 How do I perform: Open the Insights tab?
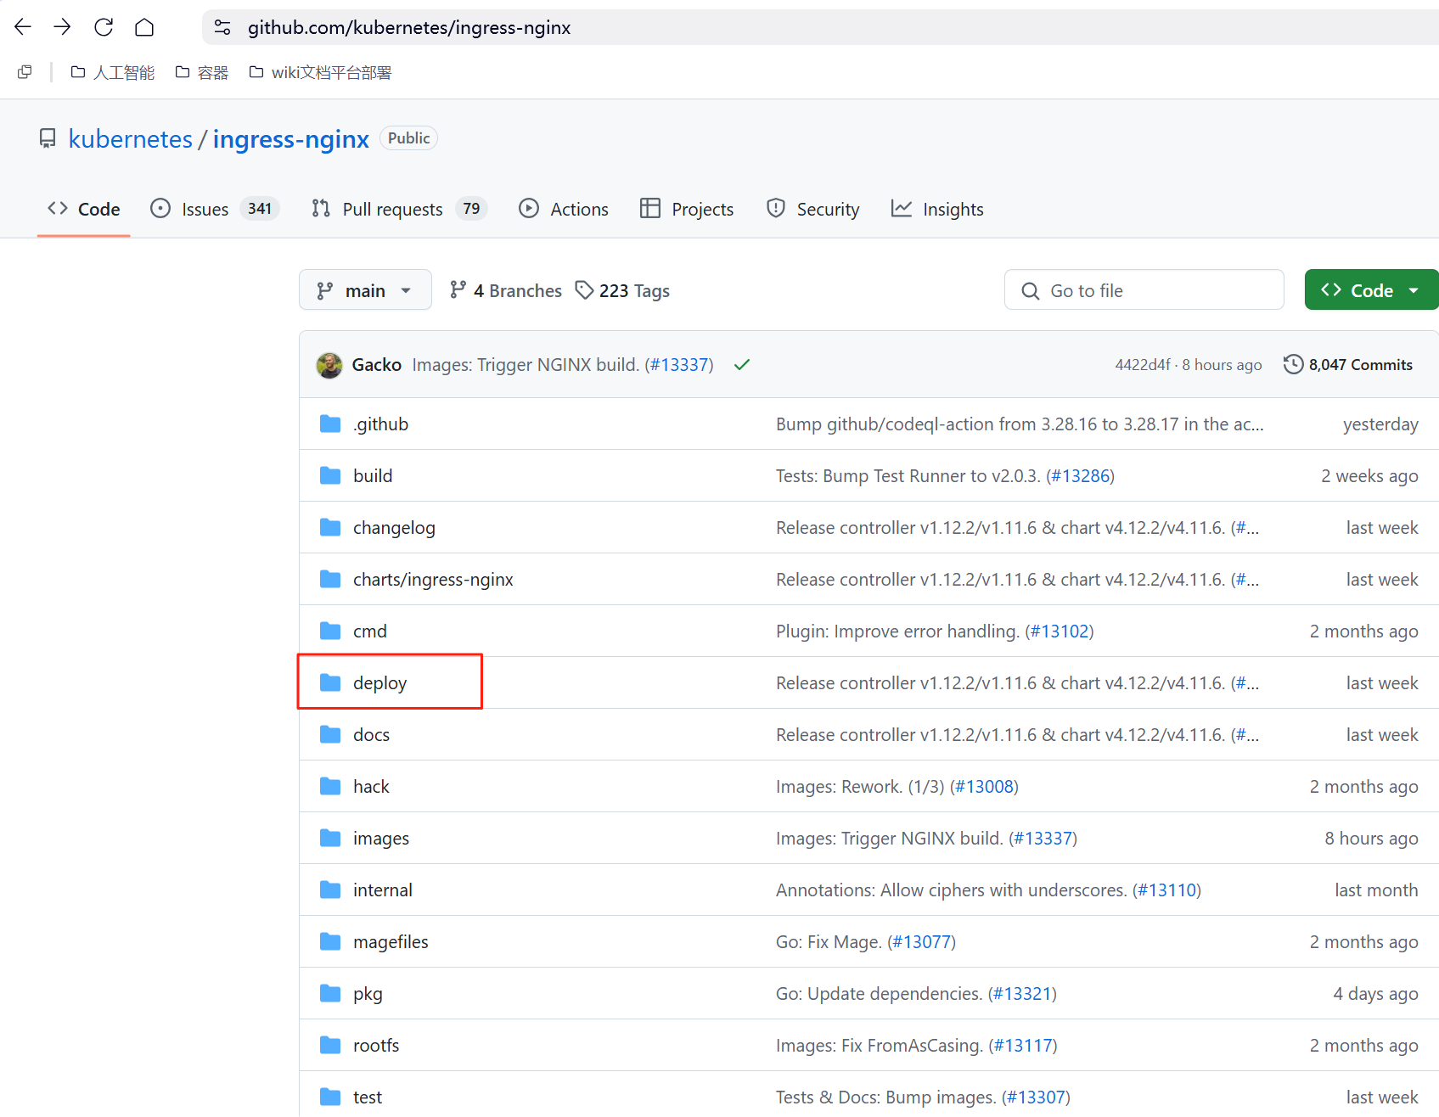937,209
